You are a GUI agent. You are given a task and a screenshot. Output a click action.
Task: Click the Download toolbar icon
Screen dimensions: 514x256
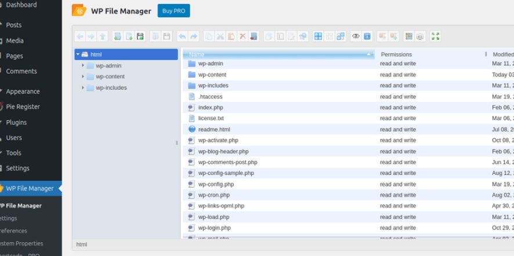point(166,36)
